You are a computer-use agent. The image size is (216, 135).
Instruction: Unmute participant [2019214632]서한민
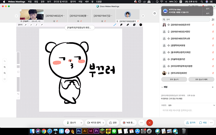213,32
